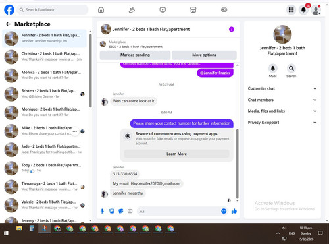Click the large listing photo in the right panel
The height and width of the screenshot is (244, 329).
[x=282, y=34]
